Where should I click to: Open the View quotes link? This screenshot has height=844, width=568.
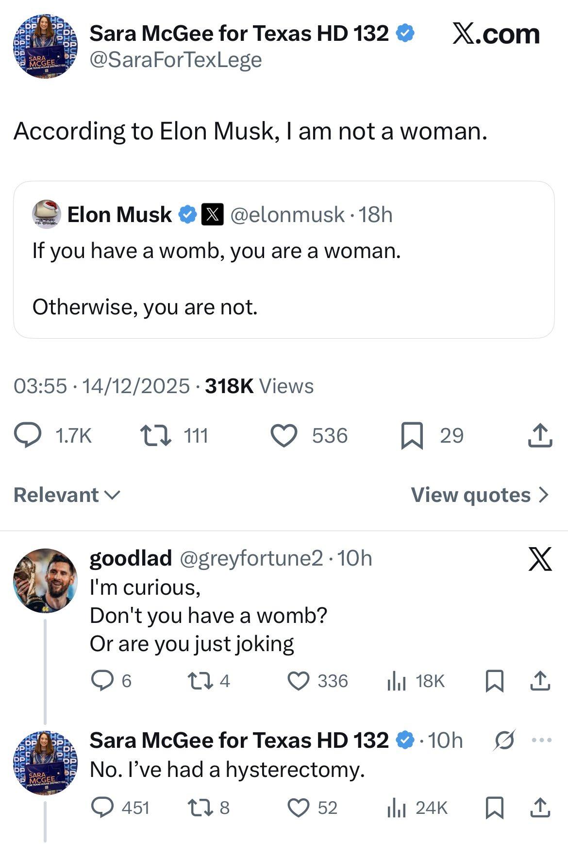[x=480, y=495]
